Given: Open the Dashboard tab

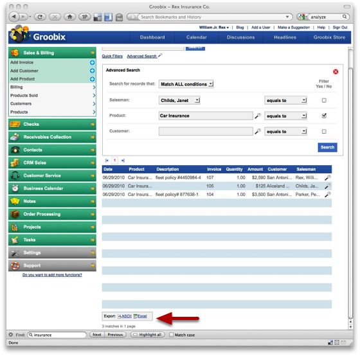Looking at the screenshot, I should pyautogui.click(x=152, y=37).
